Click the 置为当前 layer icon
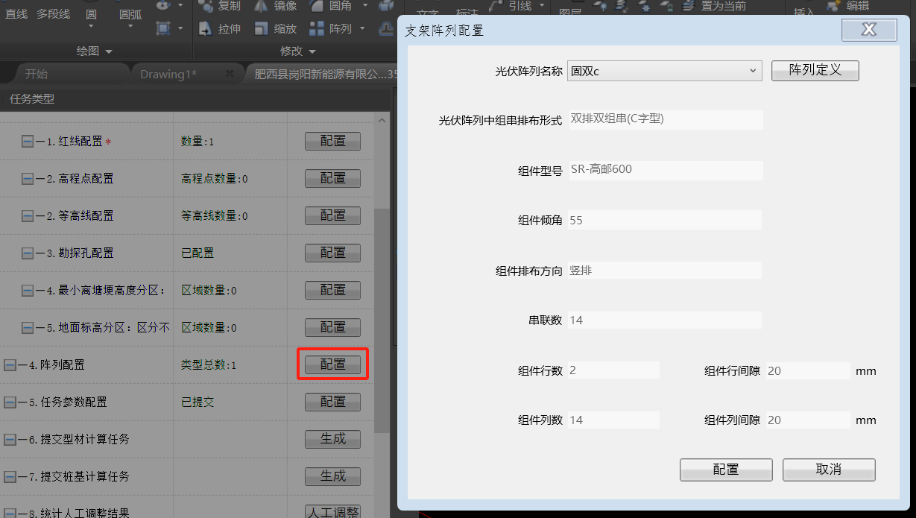The width and height of the screenshot is (916, 518). tap(687, 6)
